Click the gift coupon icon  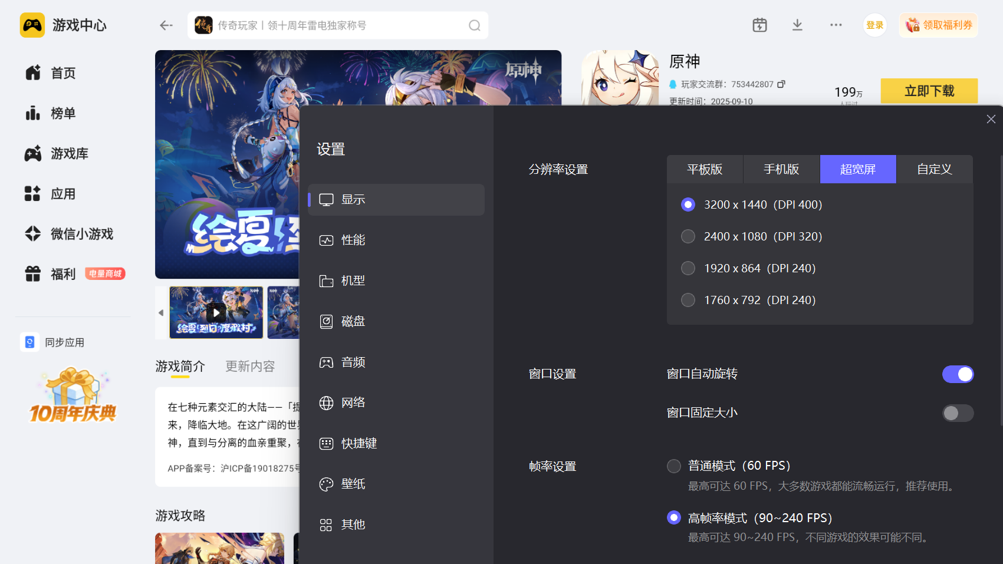click(913, 25)
